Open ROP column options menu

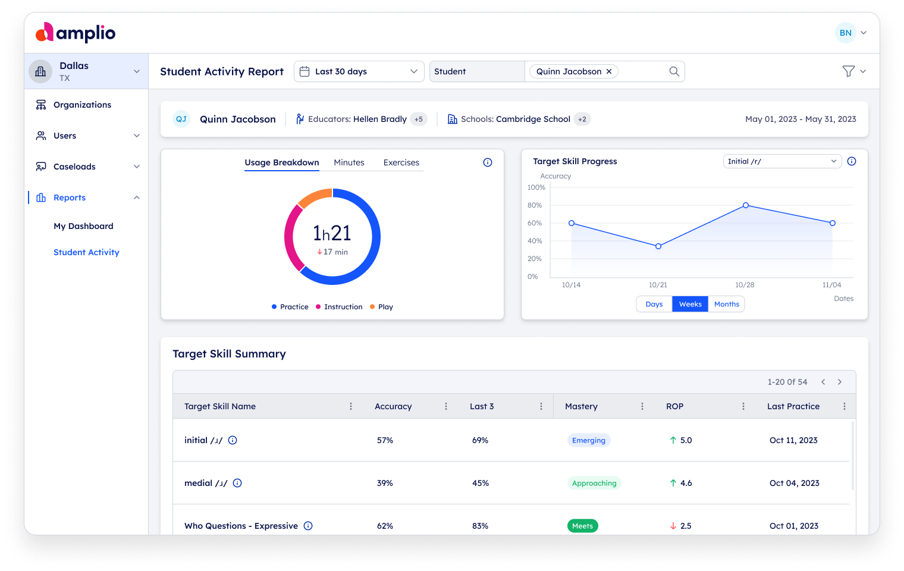(743, 406)
